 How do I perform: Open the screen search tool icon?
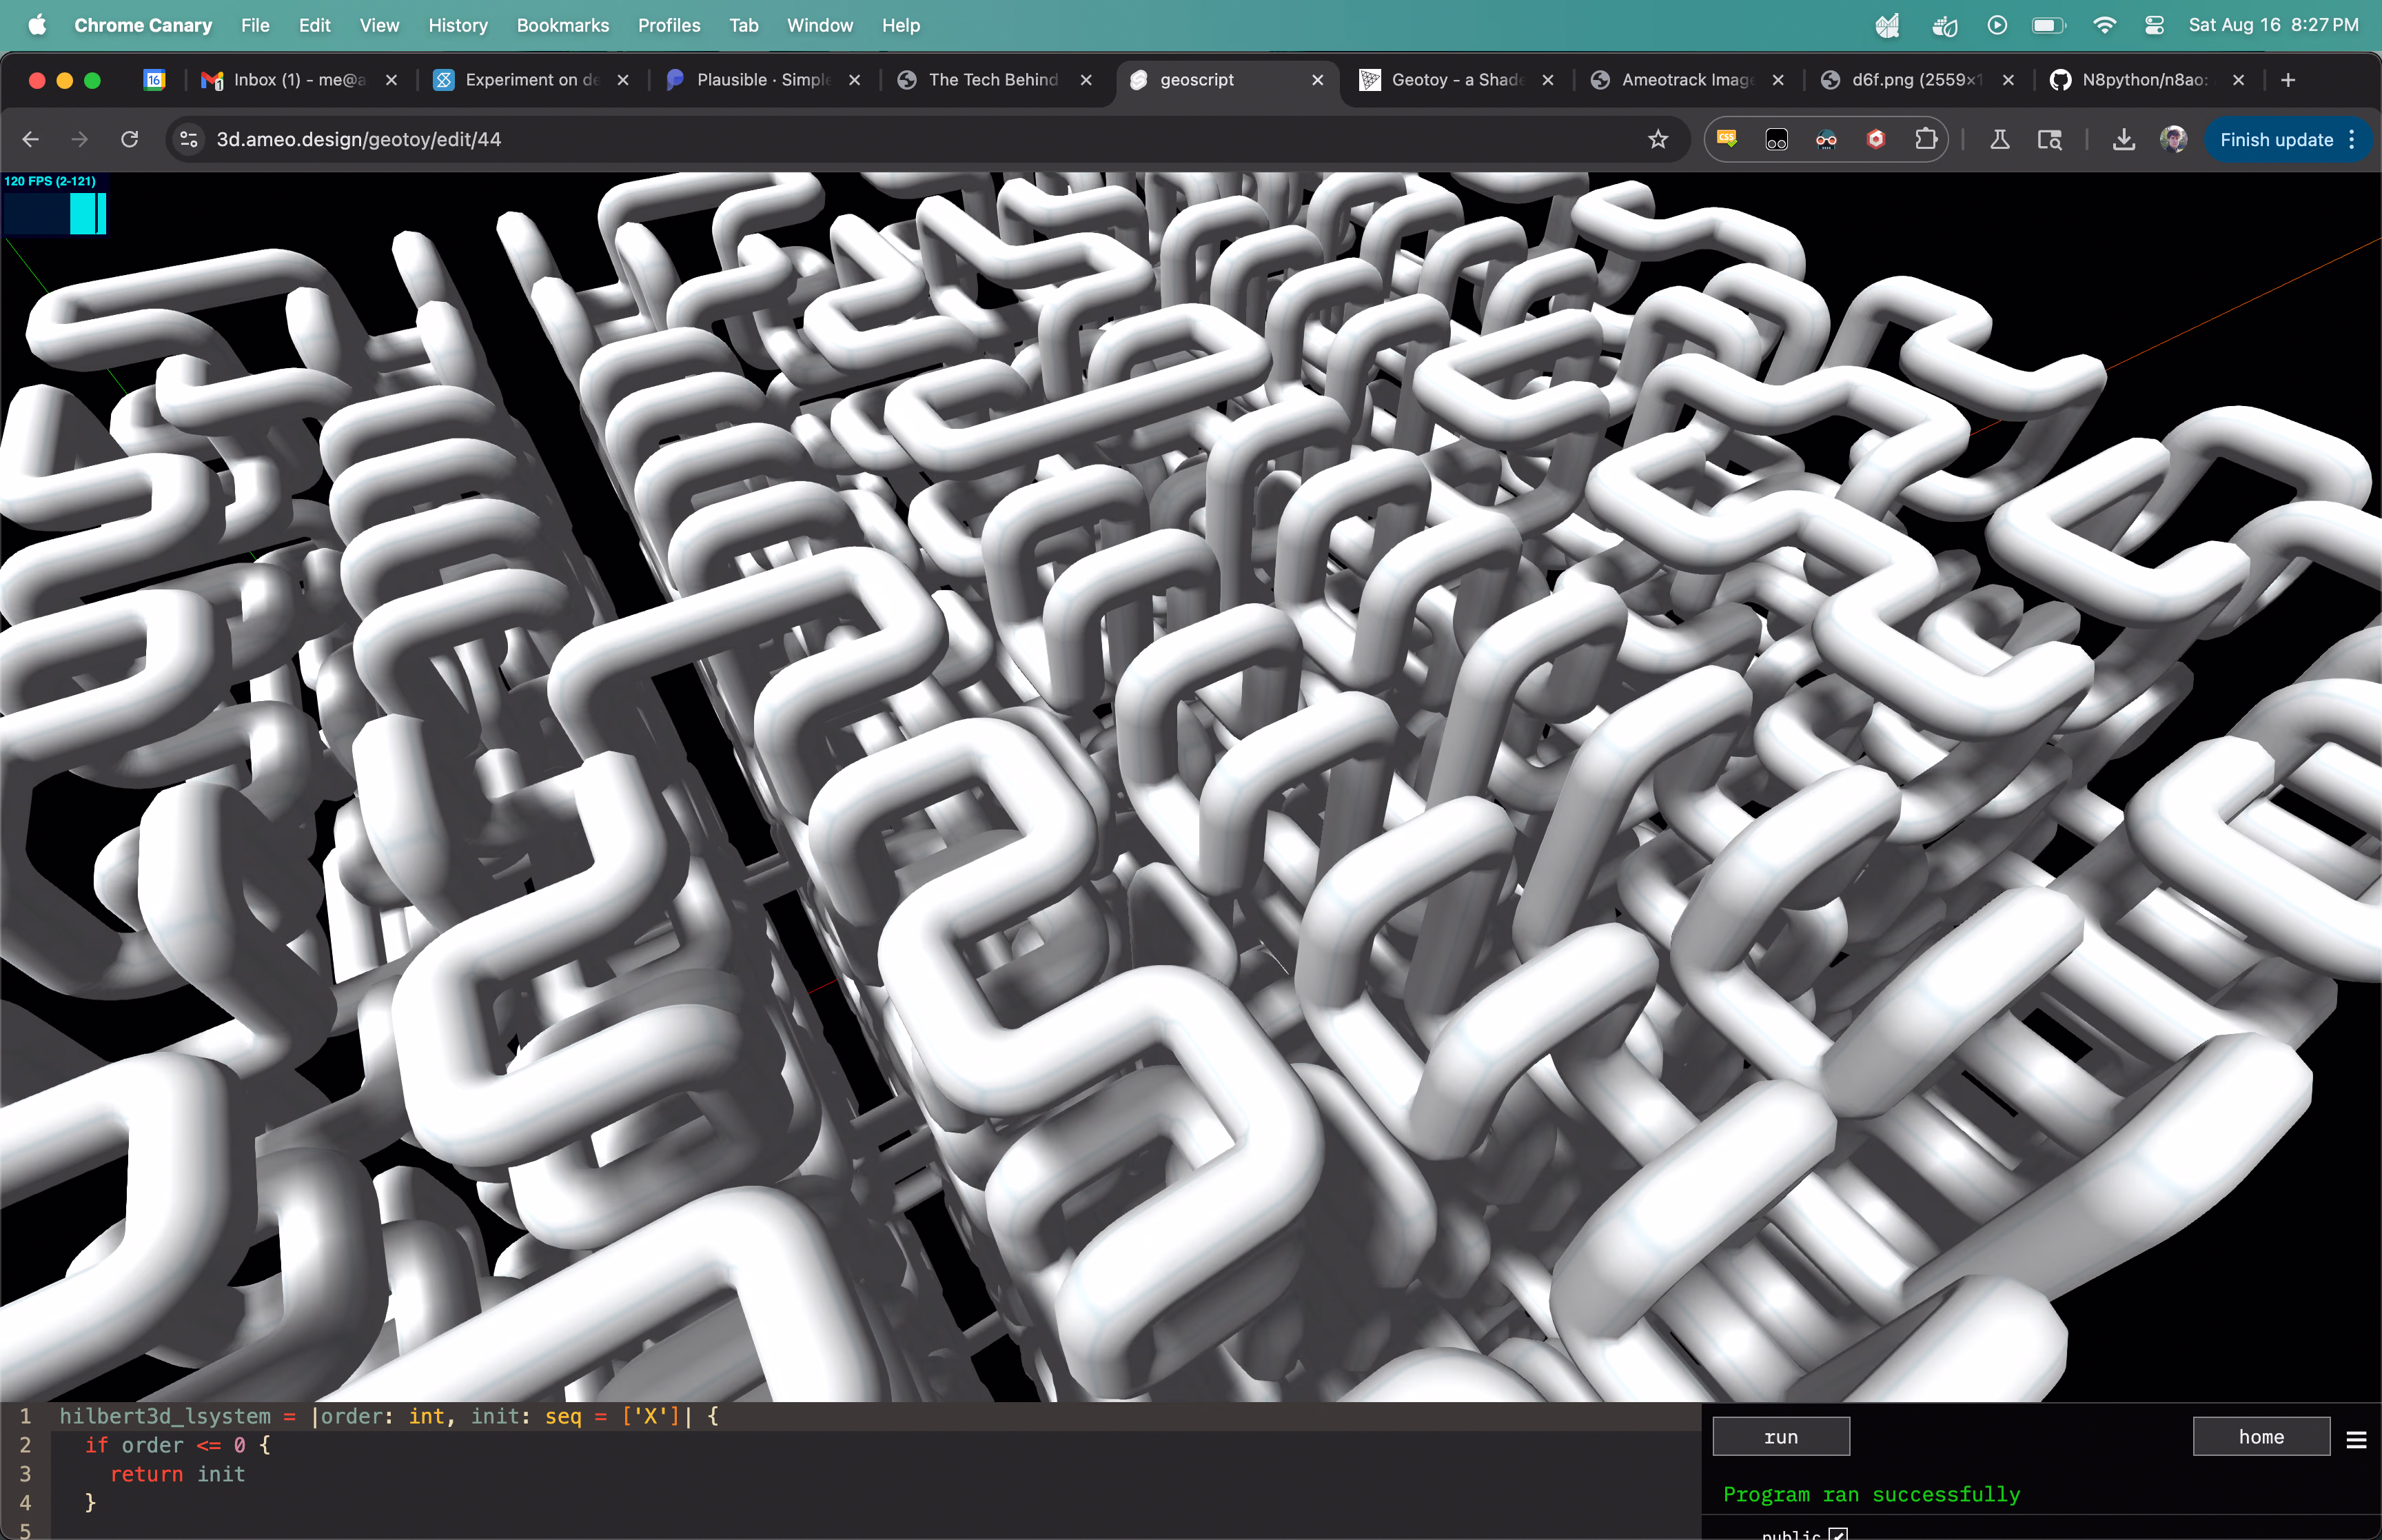click(x=2051, y=139)
